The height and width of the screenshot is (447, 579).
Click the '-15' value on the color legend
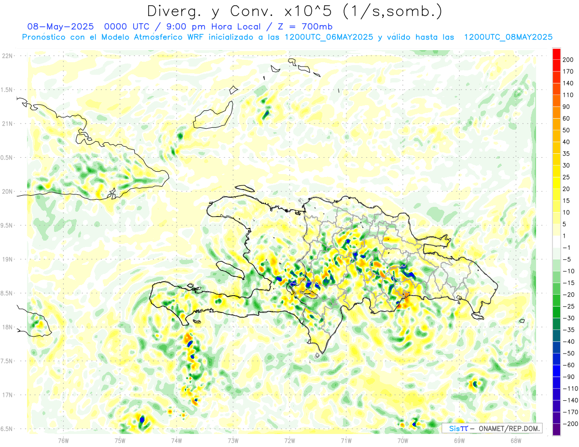click(568, 283)
